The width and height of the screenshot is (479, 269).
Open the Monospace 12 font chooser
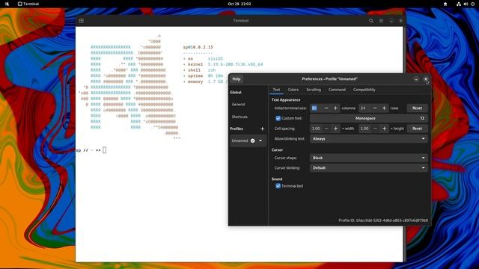pyautogui.click(x=369, y=118)
